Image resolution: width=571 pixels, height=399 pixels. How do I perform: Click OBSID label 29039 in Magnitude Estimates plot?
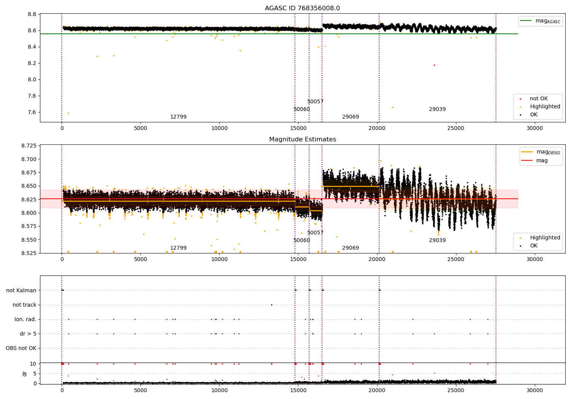pos(437,241)
